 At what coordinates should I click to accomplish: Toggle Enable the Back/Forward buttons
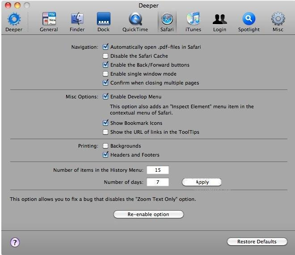[105, 65]
